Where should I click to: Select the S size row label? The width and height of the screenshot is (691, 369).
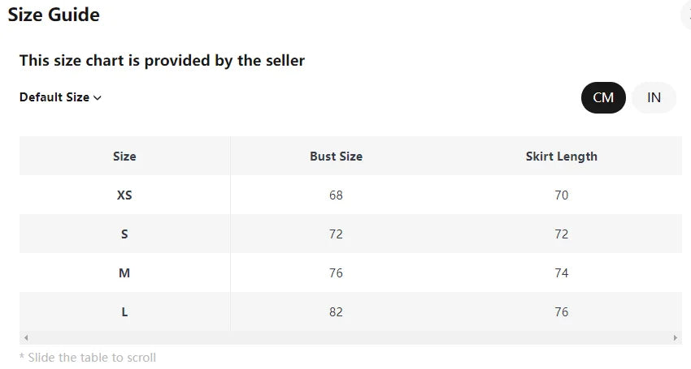[x=124, y=234]
